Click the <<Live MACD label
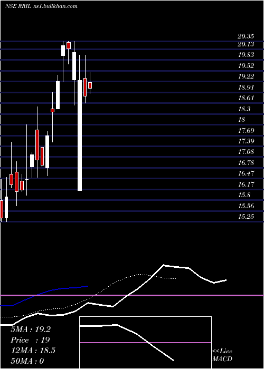 [x=222, y=355]
